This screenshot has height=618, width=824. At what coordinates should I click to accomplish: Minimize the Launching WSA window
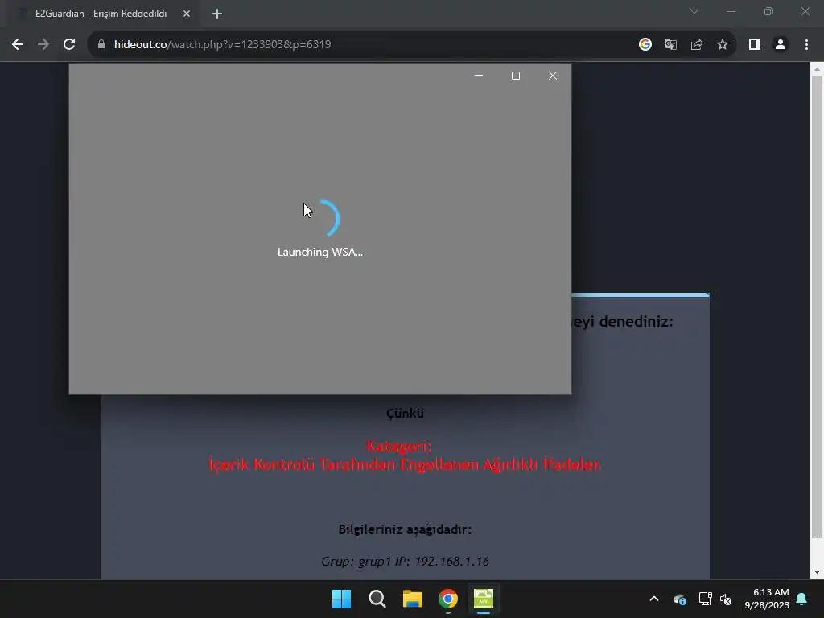coord(479,76)
